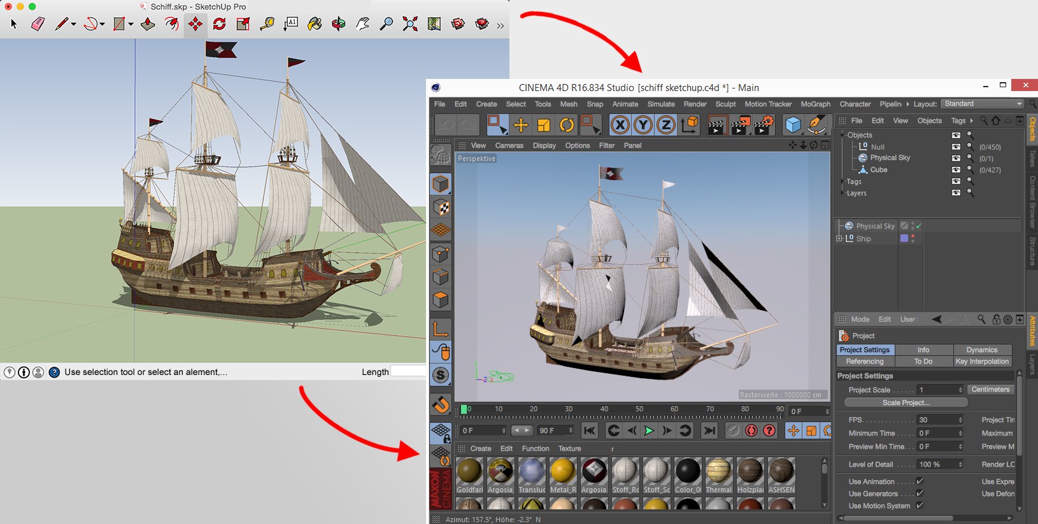Open the material manager Texture menu
Screen dimensions: 1038x524
tap(570, 449)
